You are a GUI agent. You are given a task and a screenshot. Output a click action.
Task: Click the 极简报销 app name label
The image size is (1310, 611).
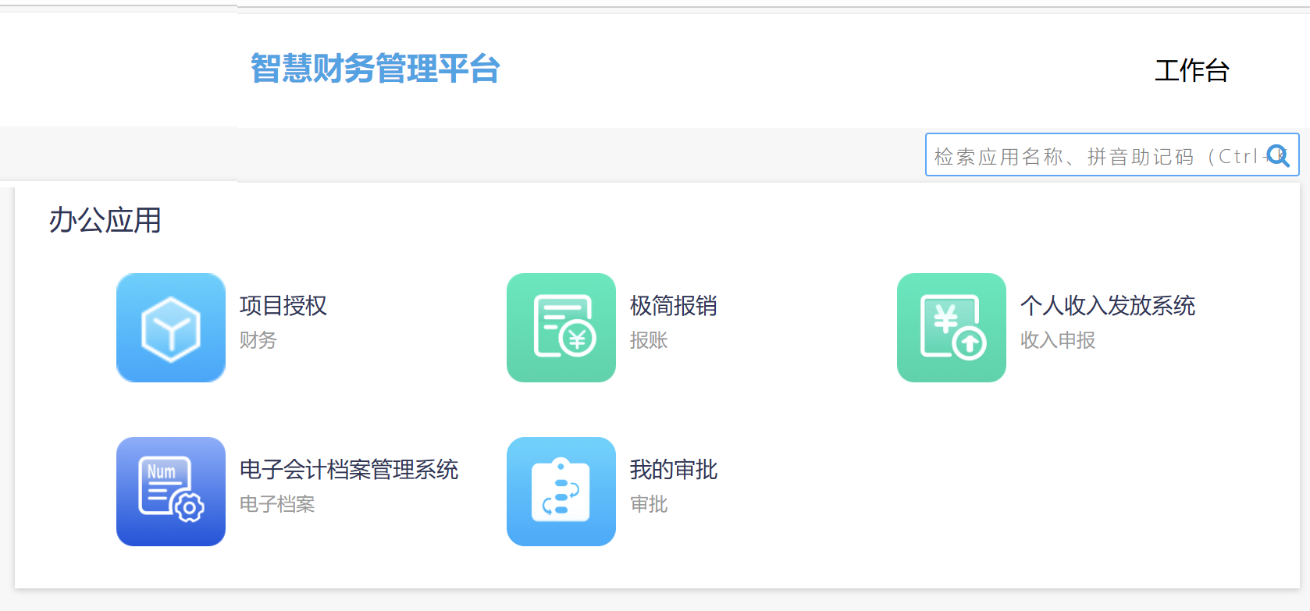click(x=674, y=306)
